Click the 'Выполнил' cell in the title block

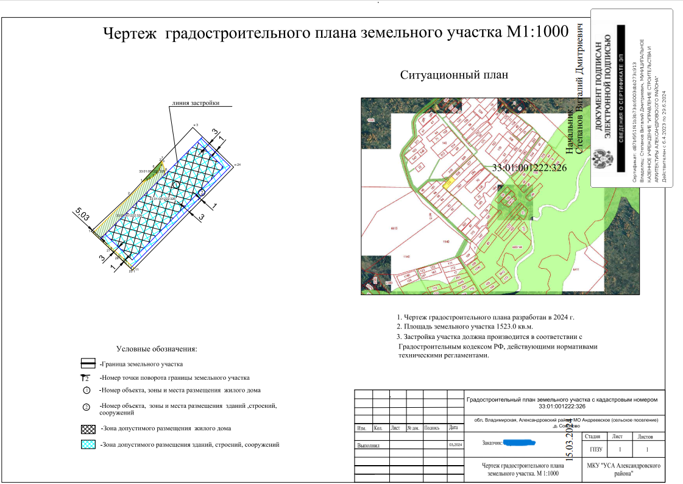[369, 446]
